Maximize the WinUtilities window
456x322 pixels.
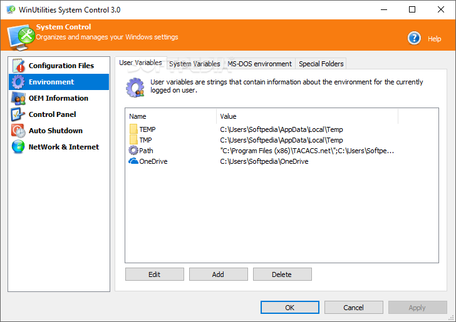(412, 9)
